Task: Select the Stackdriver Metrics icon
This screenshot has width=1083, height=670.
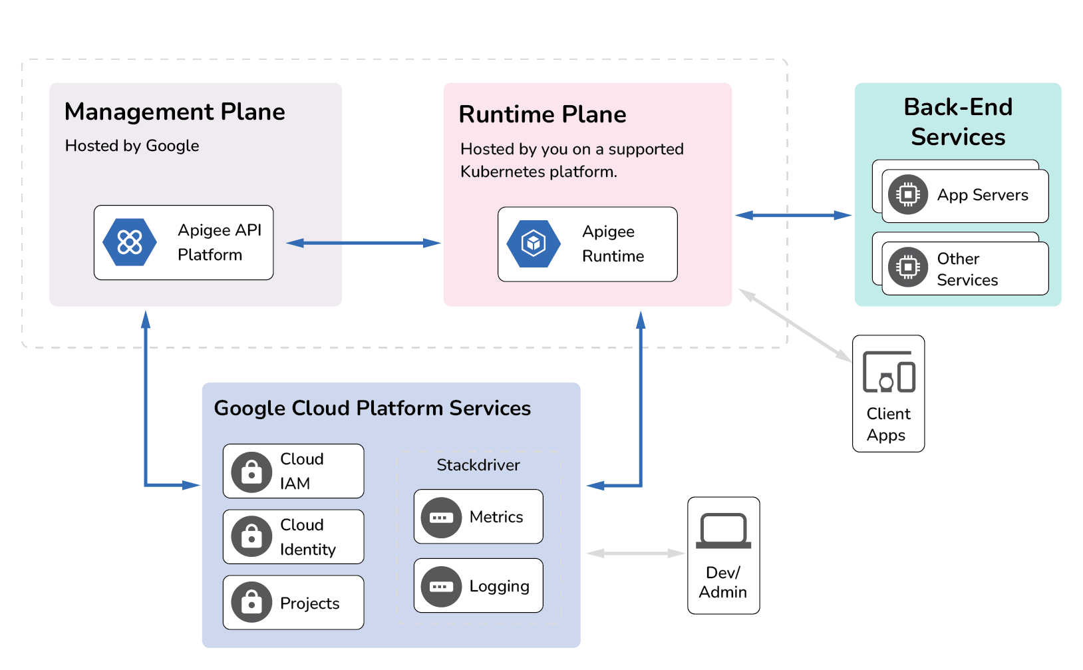Action: pyautogui.click(x=441, y=518)
